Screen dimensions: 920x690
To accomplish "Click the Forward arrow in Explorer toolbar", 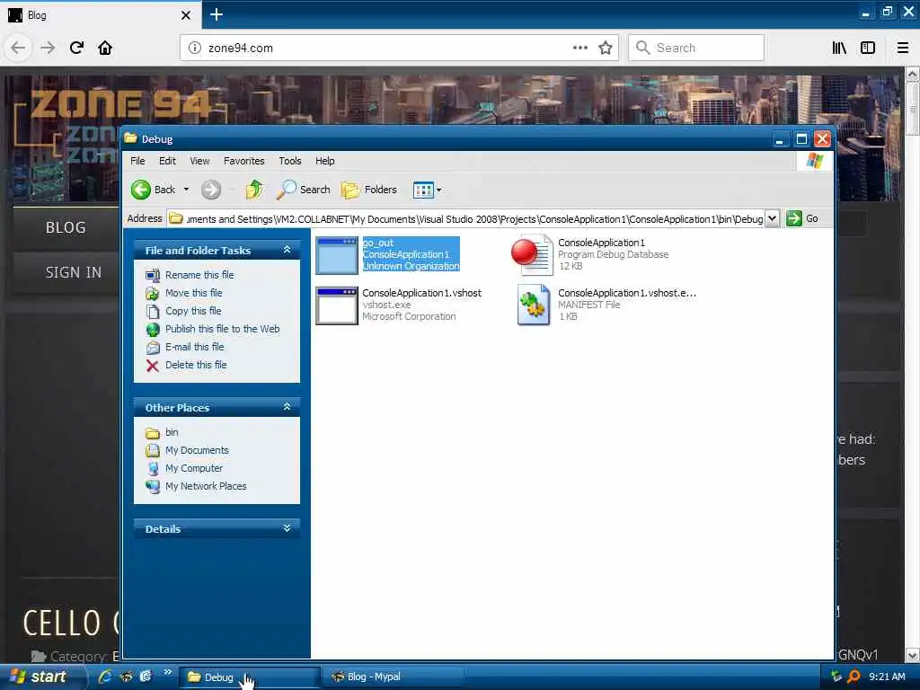I will [x=211, y=190].
